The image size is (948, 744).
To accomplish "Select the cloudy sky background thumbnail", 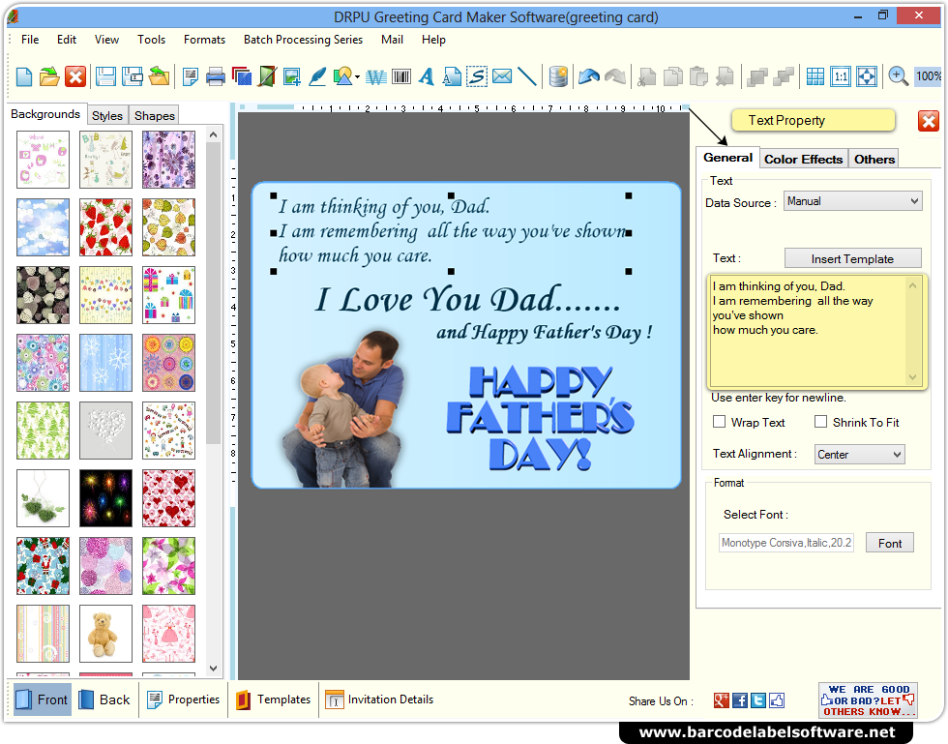I will (43, 227).
